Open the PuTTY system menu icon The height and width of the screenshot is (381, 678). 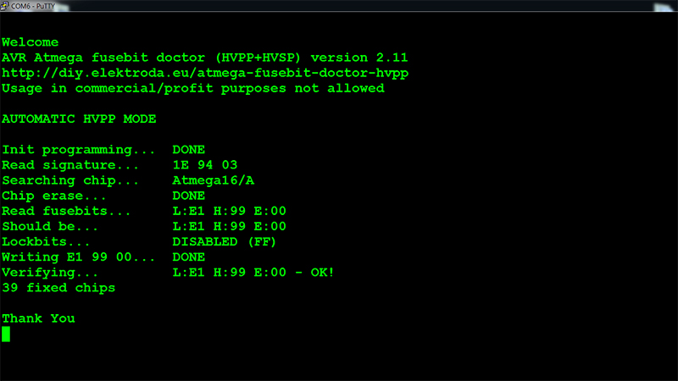4,6
